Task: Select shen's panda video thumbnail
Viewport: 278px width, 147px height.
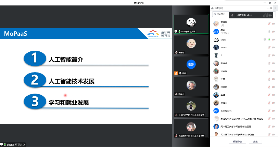Action: click(191, 23)
